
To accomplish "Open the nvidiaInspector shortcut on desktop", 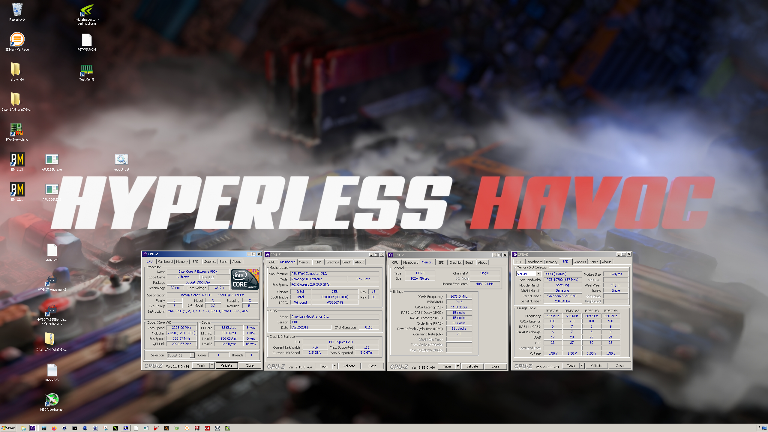I will pos(86,14).
